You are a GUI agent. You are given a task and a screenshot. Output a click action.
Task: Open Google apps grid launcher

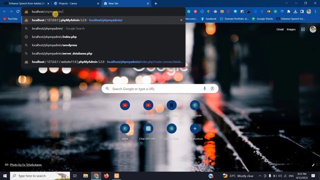tap(303, 29)
